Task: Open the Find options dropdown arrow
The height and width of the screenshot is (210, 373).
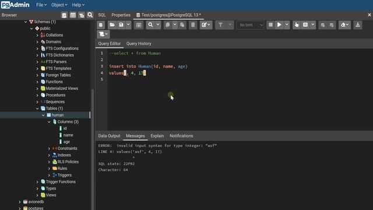Action: point(158,25)
